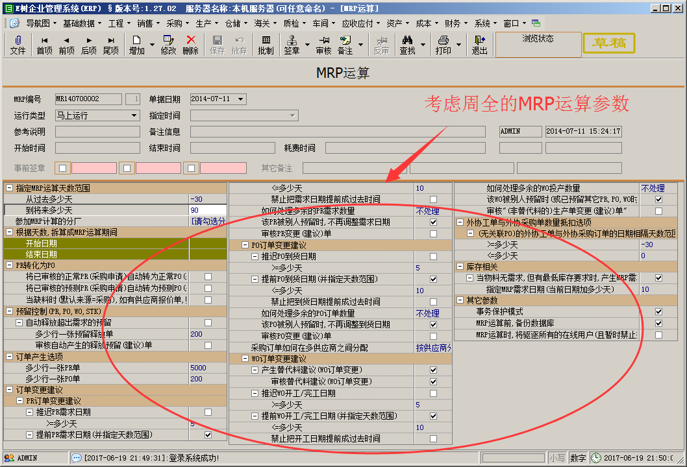Screen dimensions: 687x467
Task: Open the 仓储 menu
Action: pos(236,23)
